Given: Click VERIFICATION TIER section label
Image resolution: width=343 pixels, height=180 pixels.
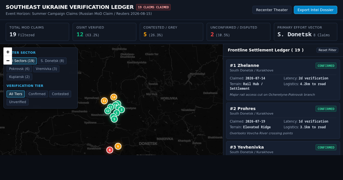Looking at the screenshot, I should [x=25, y=86].
